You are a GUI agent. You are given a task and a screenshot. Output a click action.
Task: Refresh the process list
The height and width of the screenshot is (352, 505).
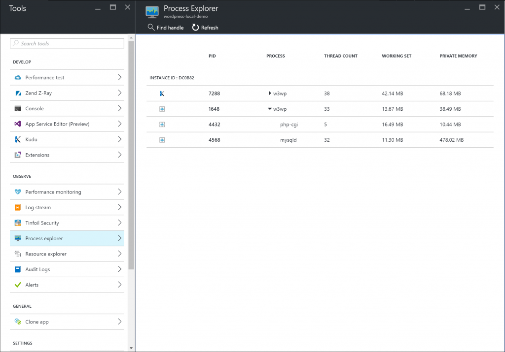[x=205, y=28]
